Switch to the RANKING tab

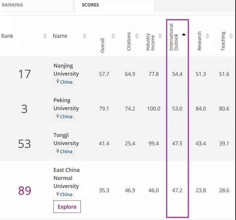(x=12, y=5)
